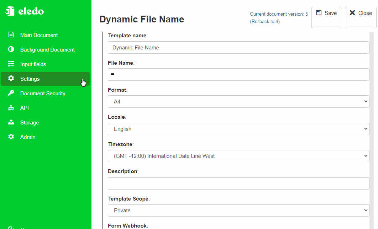The height and width of the screenshot is (229, 378).
Task: Navigate to the Storage section
Action: 30,122
